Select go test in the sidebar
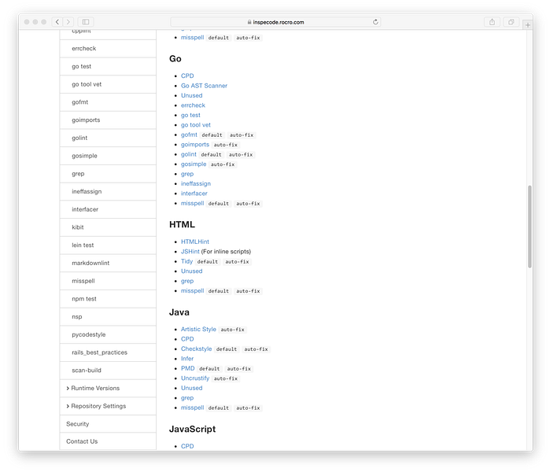The image size is (550, 472). tap(108, 66)
